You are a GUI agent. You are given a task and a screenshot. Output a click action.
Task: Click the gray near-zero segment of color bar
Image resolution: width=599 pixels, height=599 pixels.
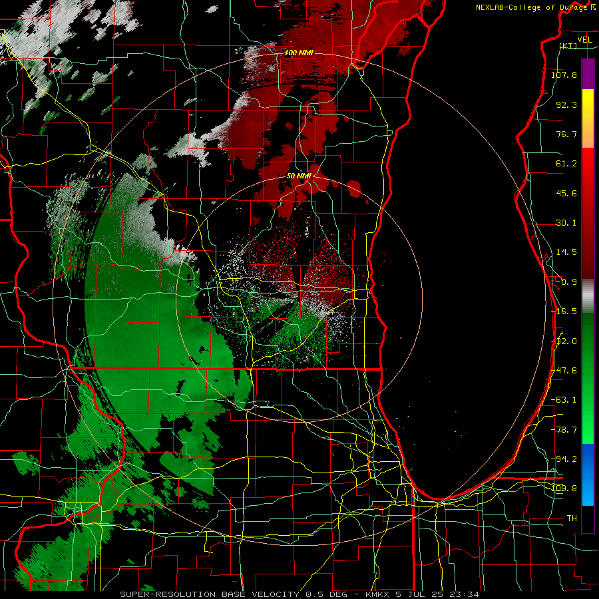(x=588, y=296)
